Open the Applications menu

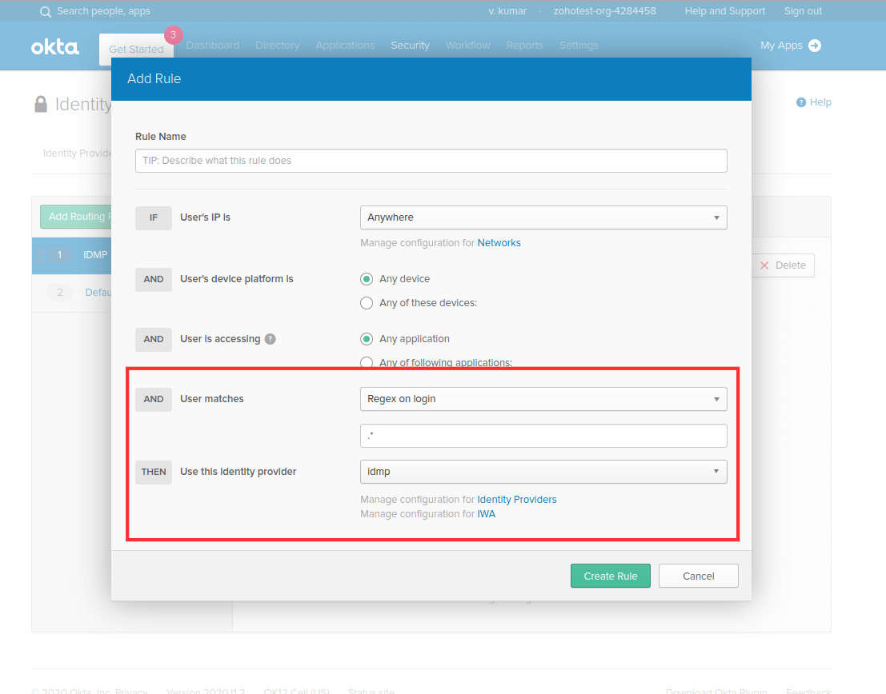pos(345,46)
